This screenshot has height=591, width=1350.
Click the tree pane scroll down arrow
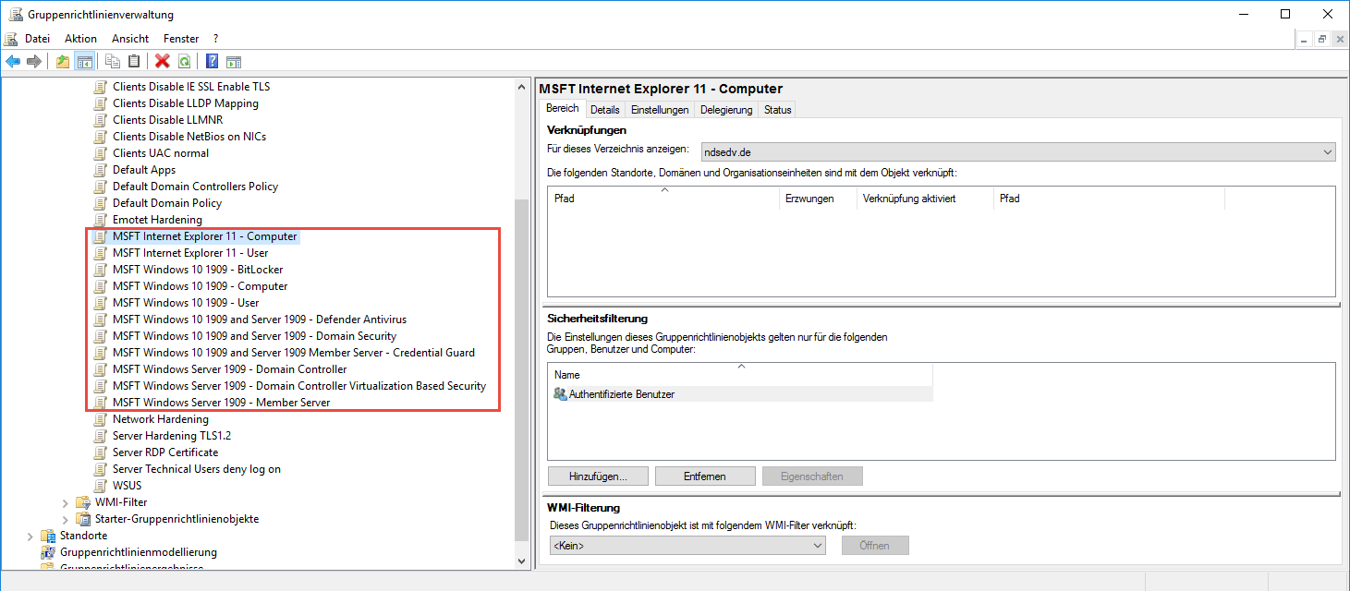point(523,561)
